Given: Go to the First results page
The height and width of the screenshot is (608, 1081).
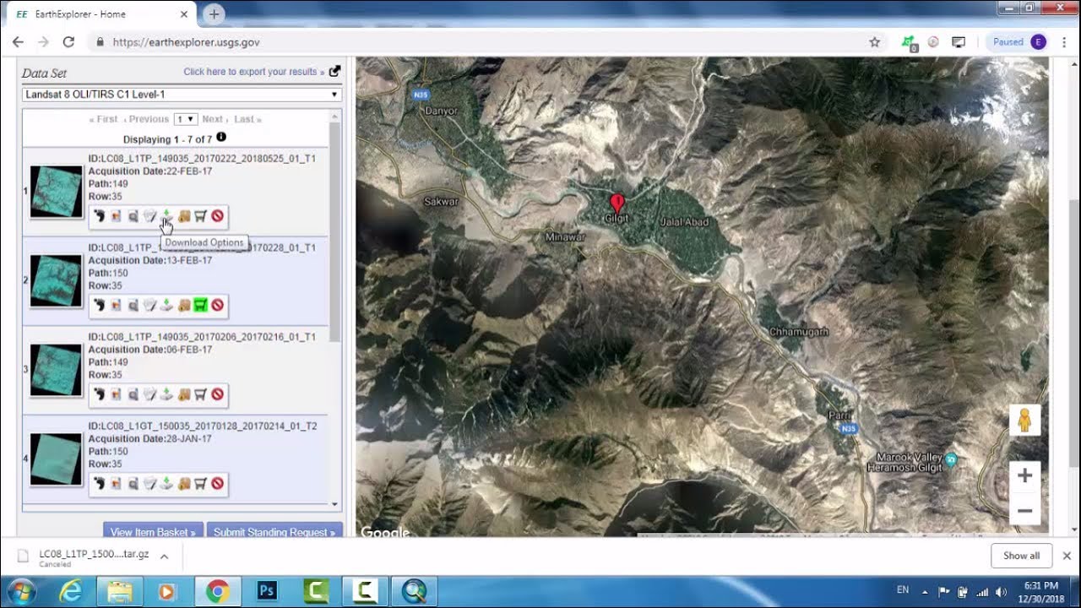Looking at the screenshot, I should [104, 119].
